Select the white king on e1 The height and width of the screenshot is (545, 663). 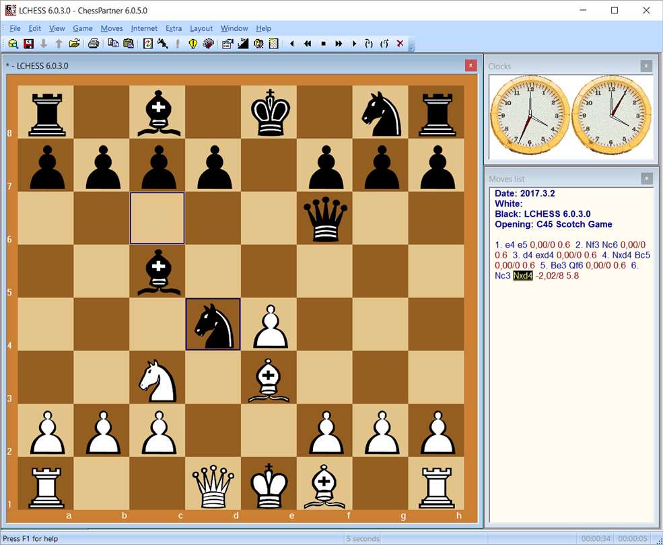269,484
